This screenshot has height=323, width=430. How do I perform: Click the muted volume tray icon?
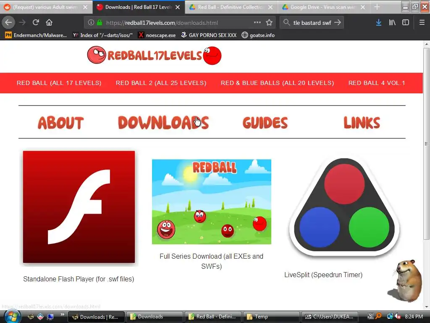click(x=398, y=316)
